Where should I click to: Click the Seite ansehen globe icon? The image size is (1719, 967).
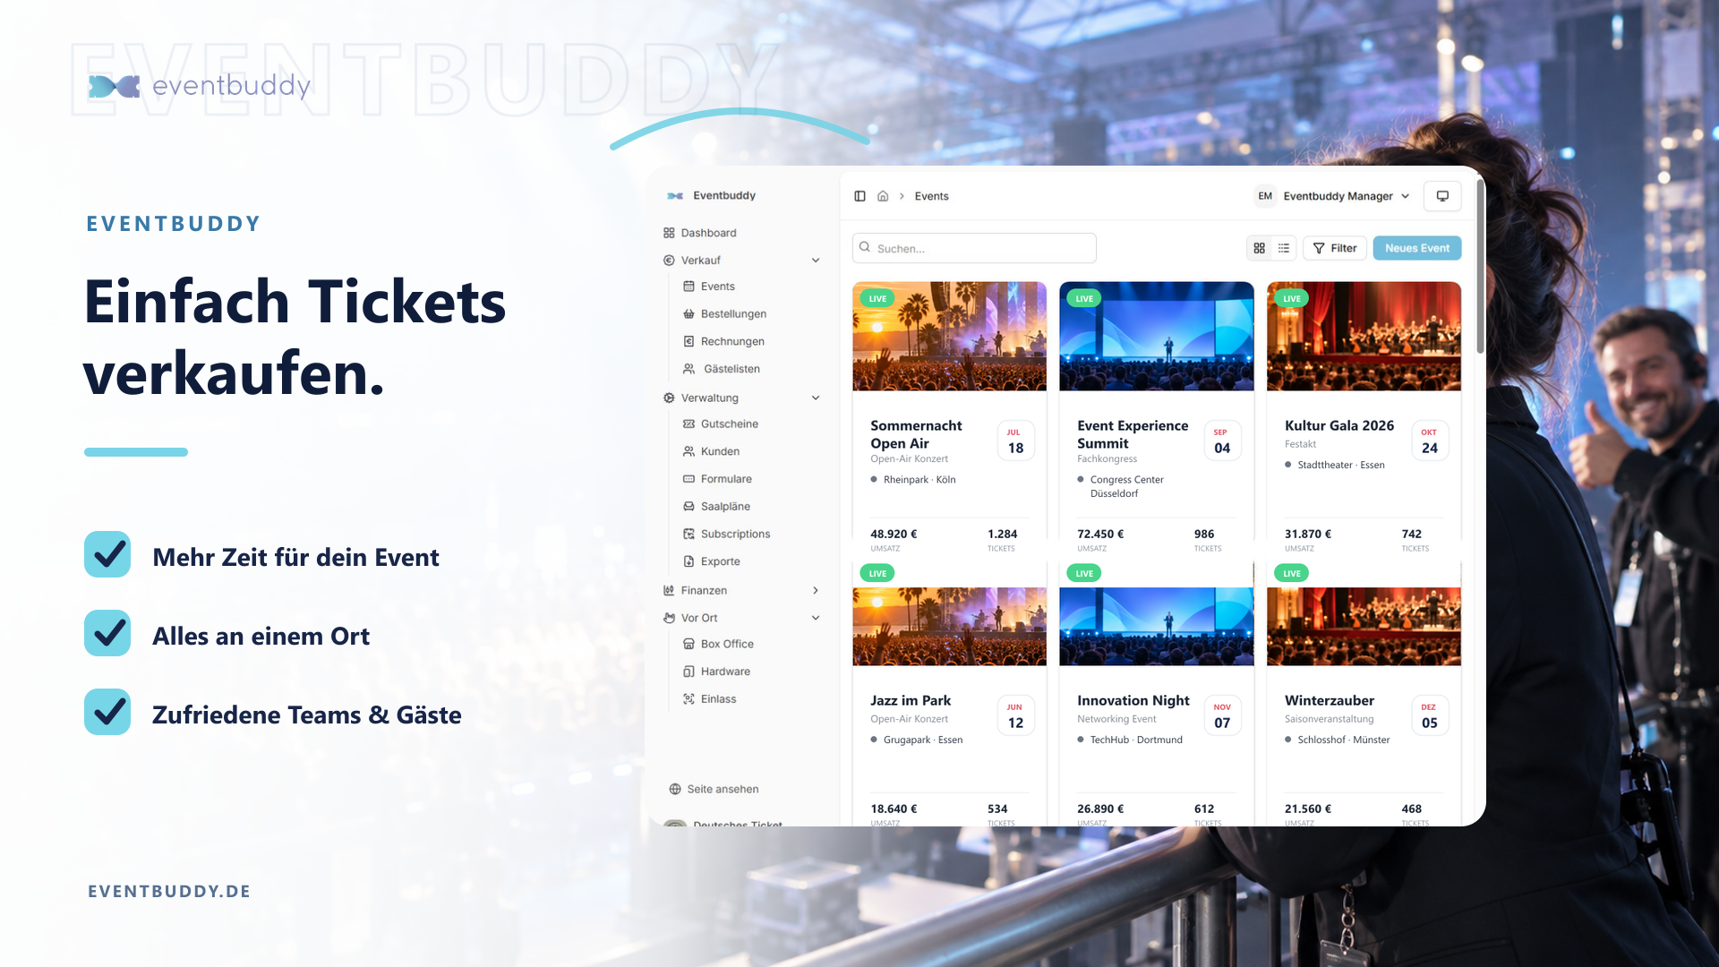point(675,789)
